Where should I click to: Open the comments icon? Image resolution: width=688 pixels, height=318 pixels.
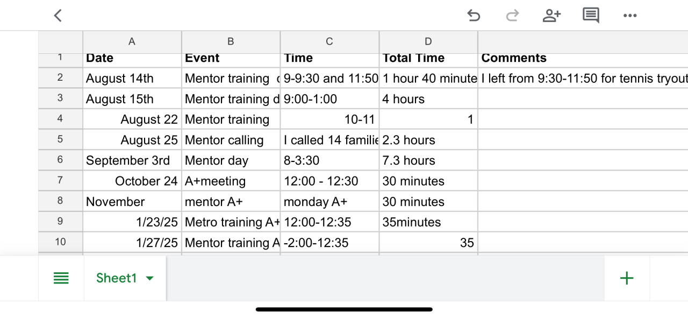click(x=591, y=16)
